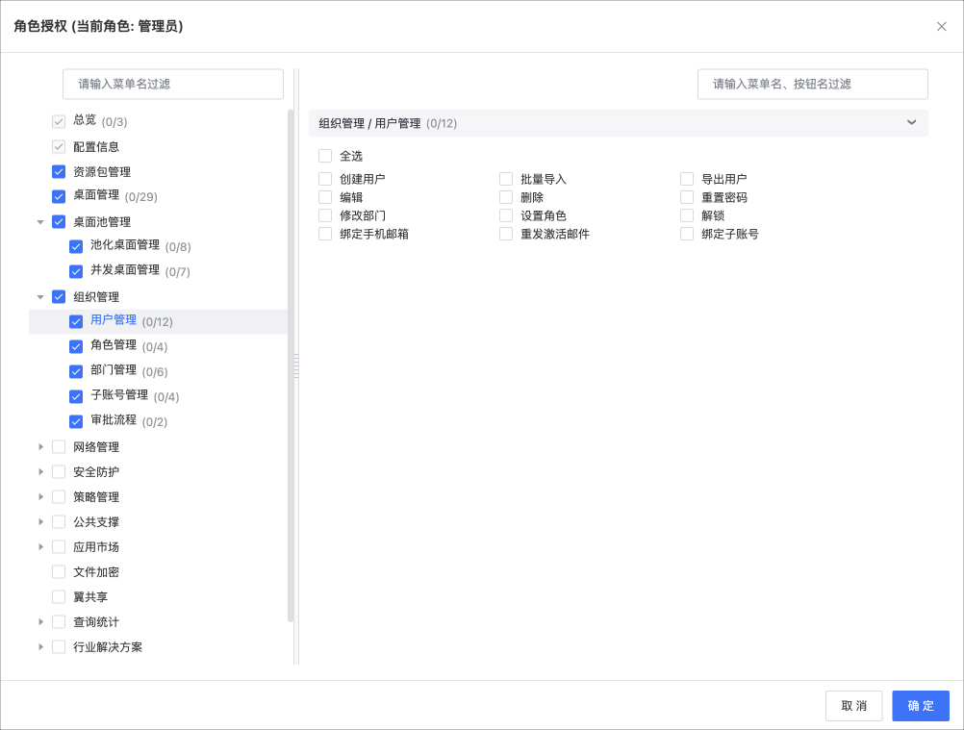Expand the 应用市场 tree node

click(x=40, y=546)
